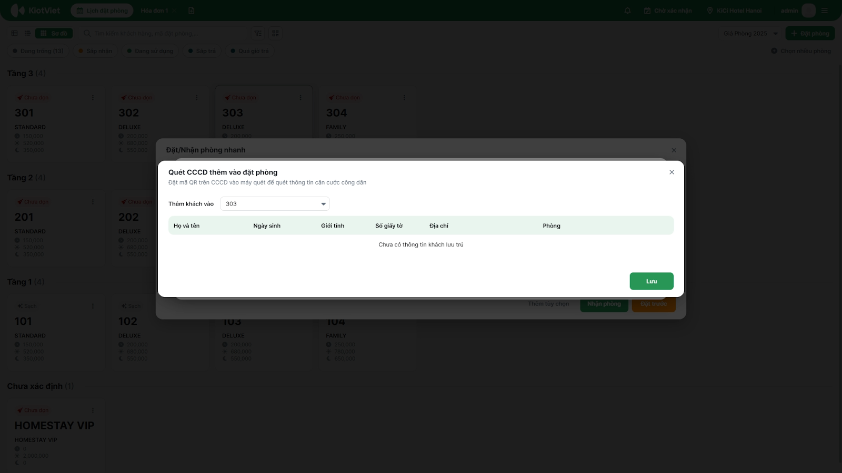Select the room 301 STANDARD card
Viewport: 842px width, 473px height.
[x=56, y=124]
